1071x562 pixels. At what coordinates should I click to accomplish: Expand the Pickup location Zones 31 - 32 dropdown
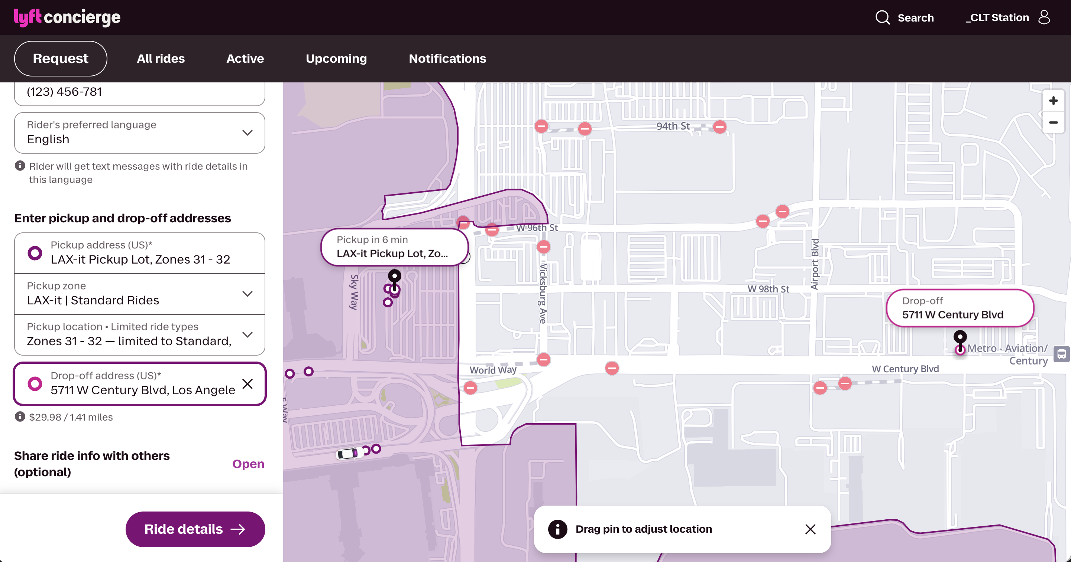247,334
